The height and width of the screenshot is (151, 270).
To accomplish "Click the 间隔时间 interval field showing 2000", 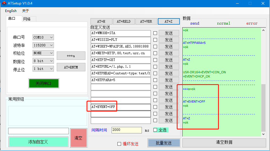I will point(126,130).
